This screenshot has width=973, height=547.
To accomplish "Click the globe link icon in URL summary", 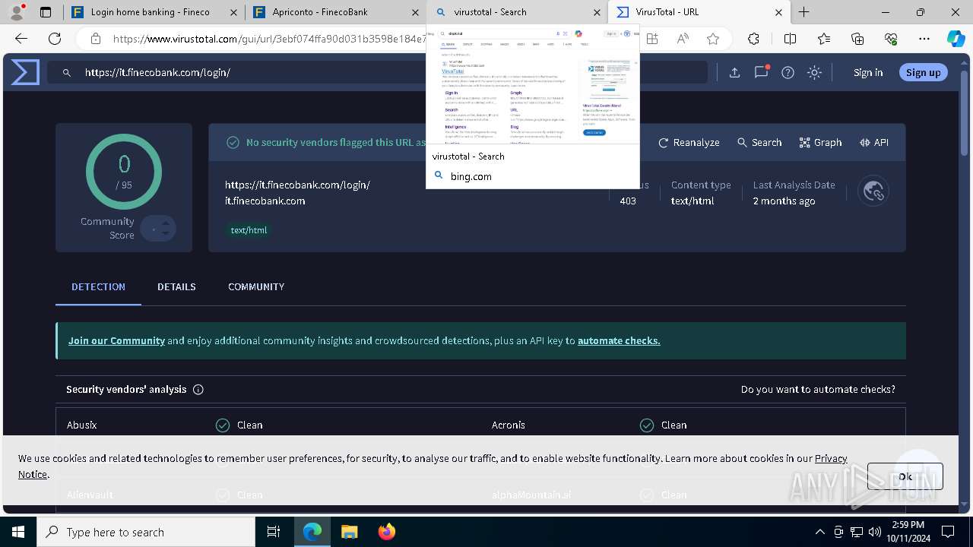I will (873, 191).
